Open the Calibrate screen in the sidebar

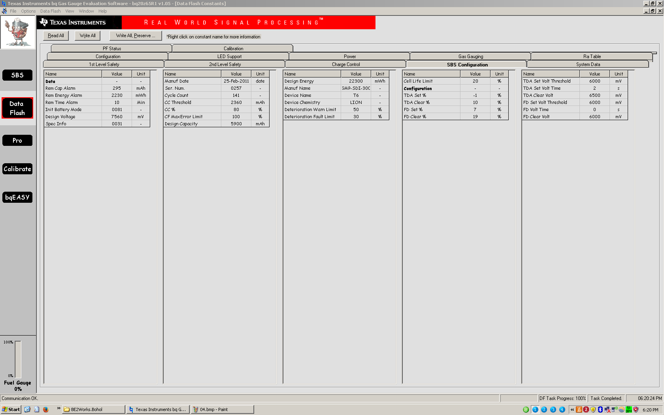click(x=17, y=169)
